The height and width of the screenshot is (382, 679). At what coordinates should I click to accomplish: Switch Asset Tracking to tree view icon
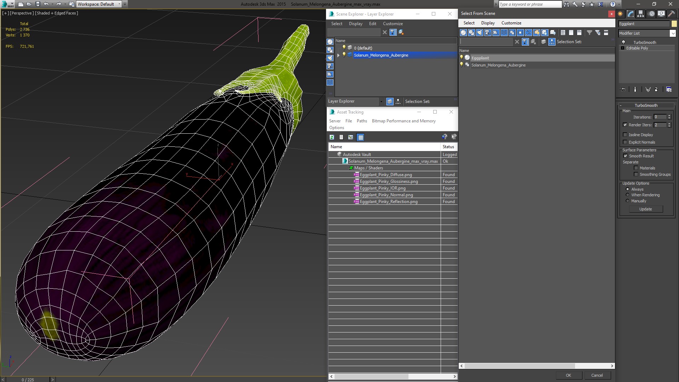click(351, 137)
